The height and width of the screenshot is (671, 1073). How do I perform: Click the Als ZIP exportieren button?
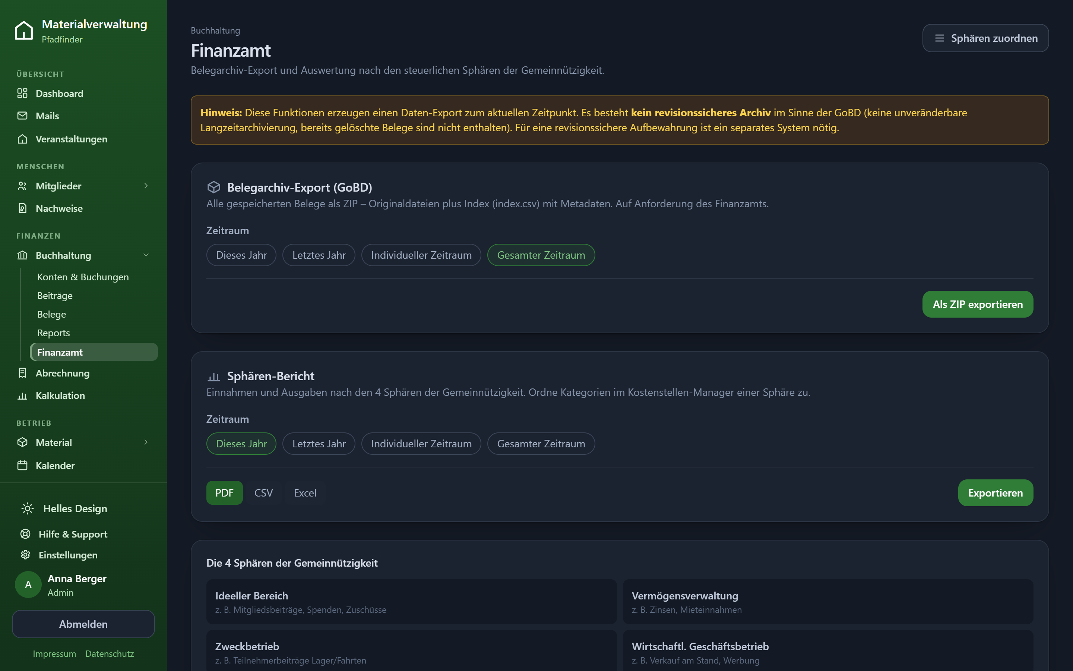tap(978, 305)
